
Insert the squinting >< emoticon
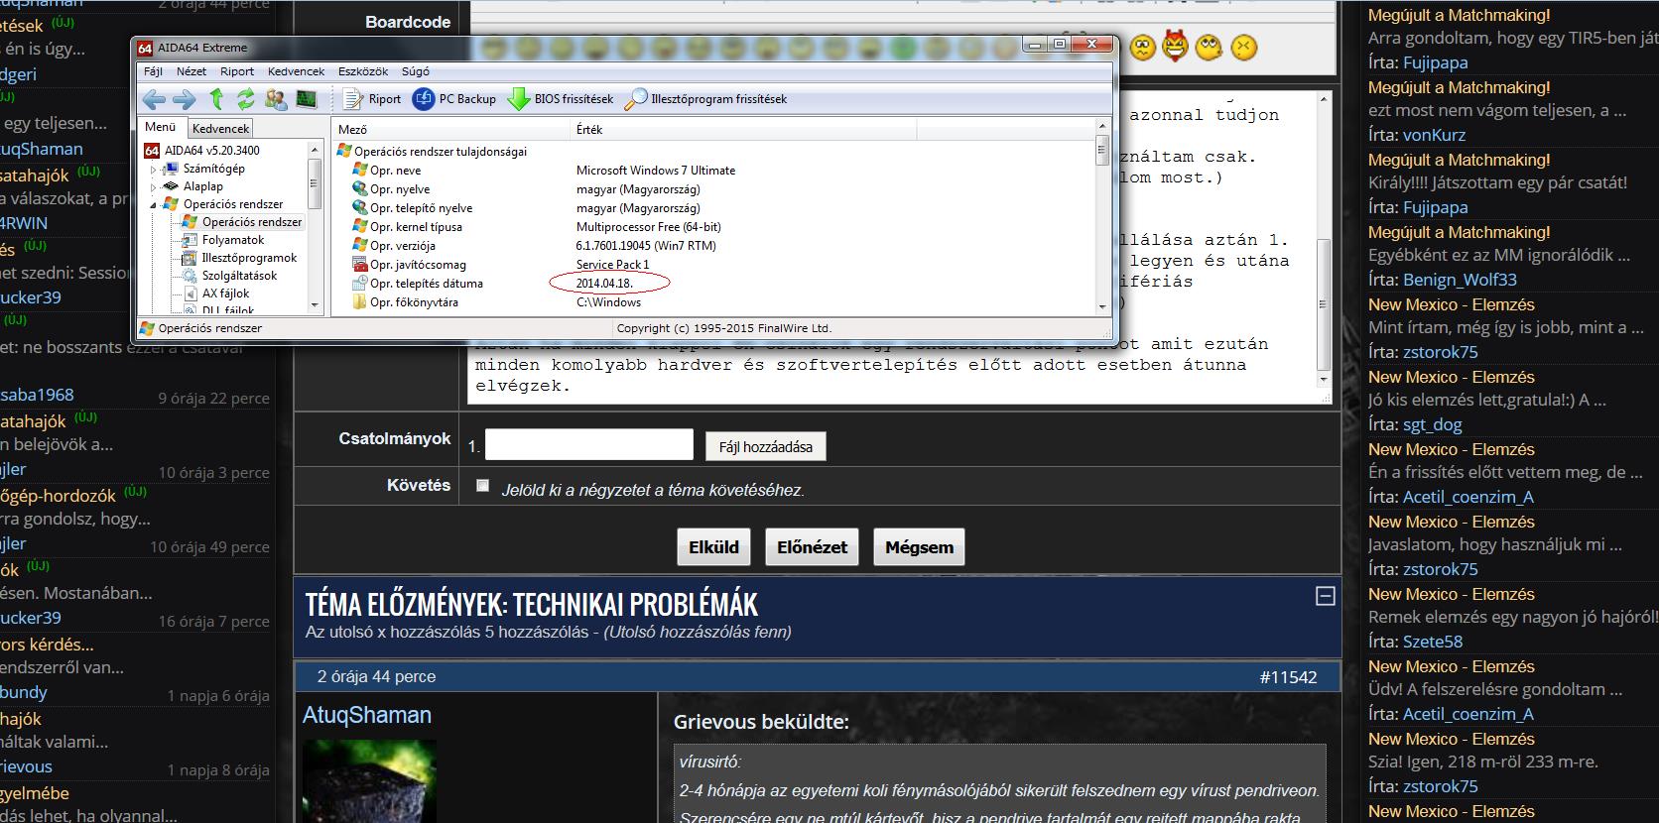pyautogui.click(x=1244, y=47)
